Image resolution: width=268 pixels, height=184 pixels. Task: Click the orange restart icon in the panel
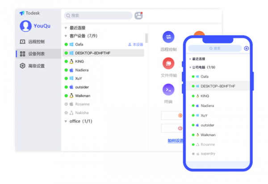tap(180, 116)
